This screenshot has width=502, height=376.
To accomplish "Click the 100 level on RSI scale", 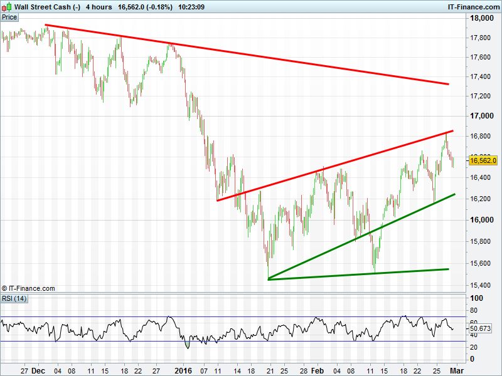I will 476,299.
